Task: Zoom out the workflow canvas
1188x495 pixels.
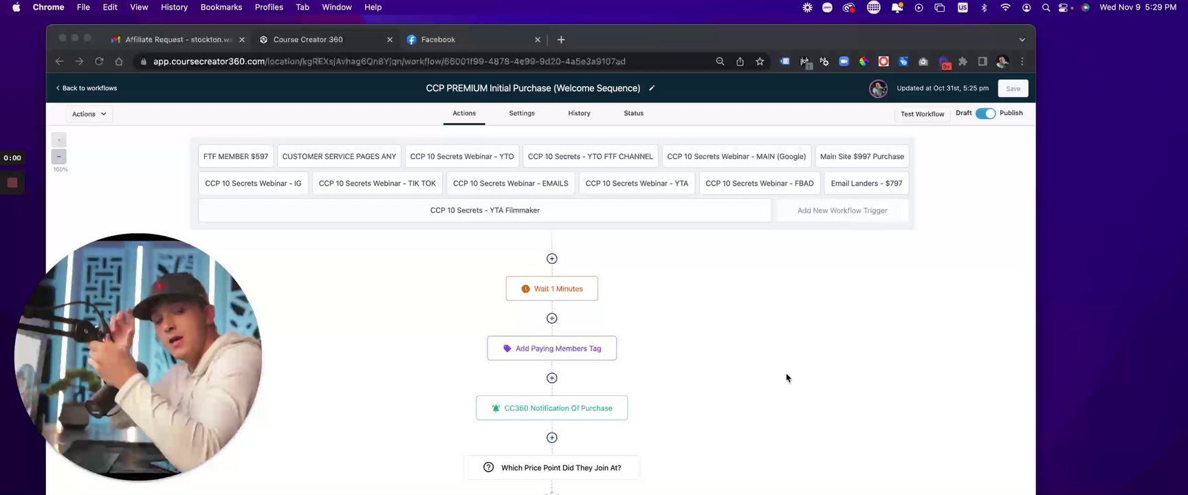Action: point(59,157)
